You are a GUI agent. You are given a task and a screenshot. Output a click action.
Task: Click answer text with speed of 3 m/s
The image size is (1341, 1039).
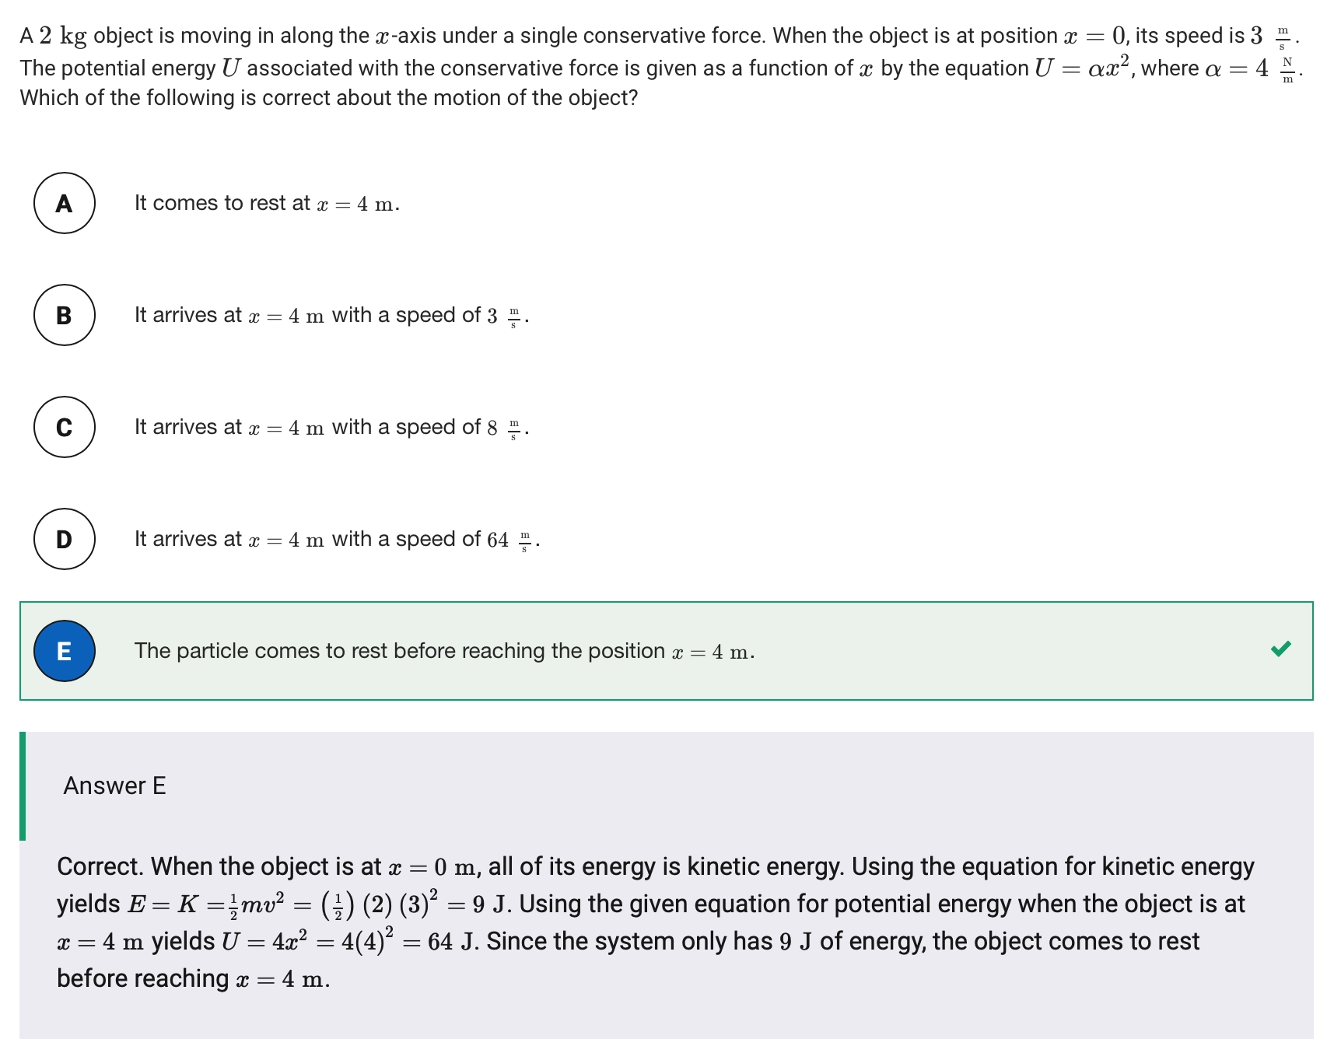[331, 316]
